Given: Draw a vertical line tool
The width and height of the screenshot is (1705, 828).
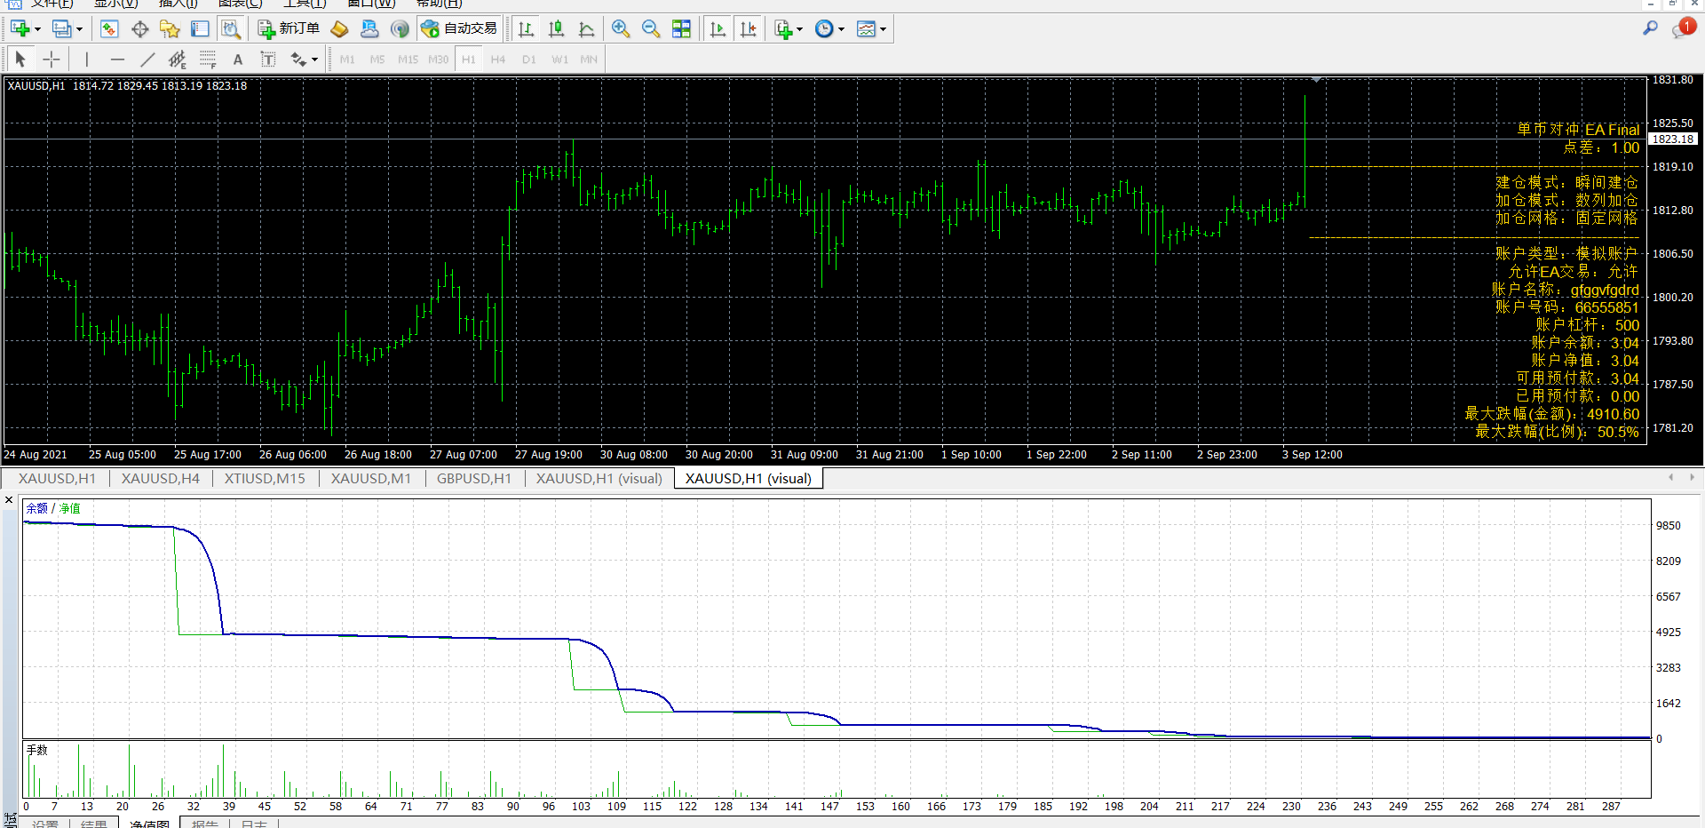Looking at the screenshot, I should click(86, 60).
